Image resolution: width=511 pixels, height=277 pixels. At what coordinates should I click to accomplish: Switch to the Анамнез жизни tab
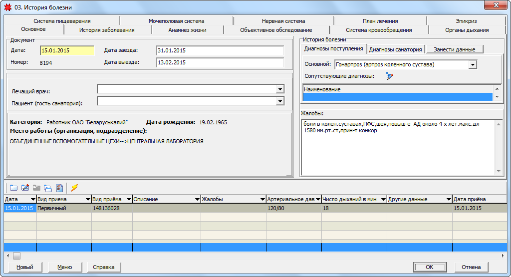click(x=187, y=30)
